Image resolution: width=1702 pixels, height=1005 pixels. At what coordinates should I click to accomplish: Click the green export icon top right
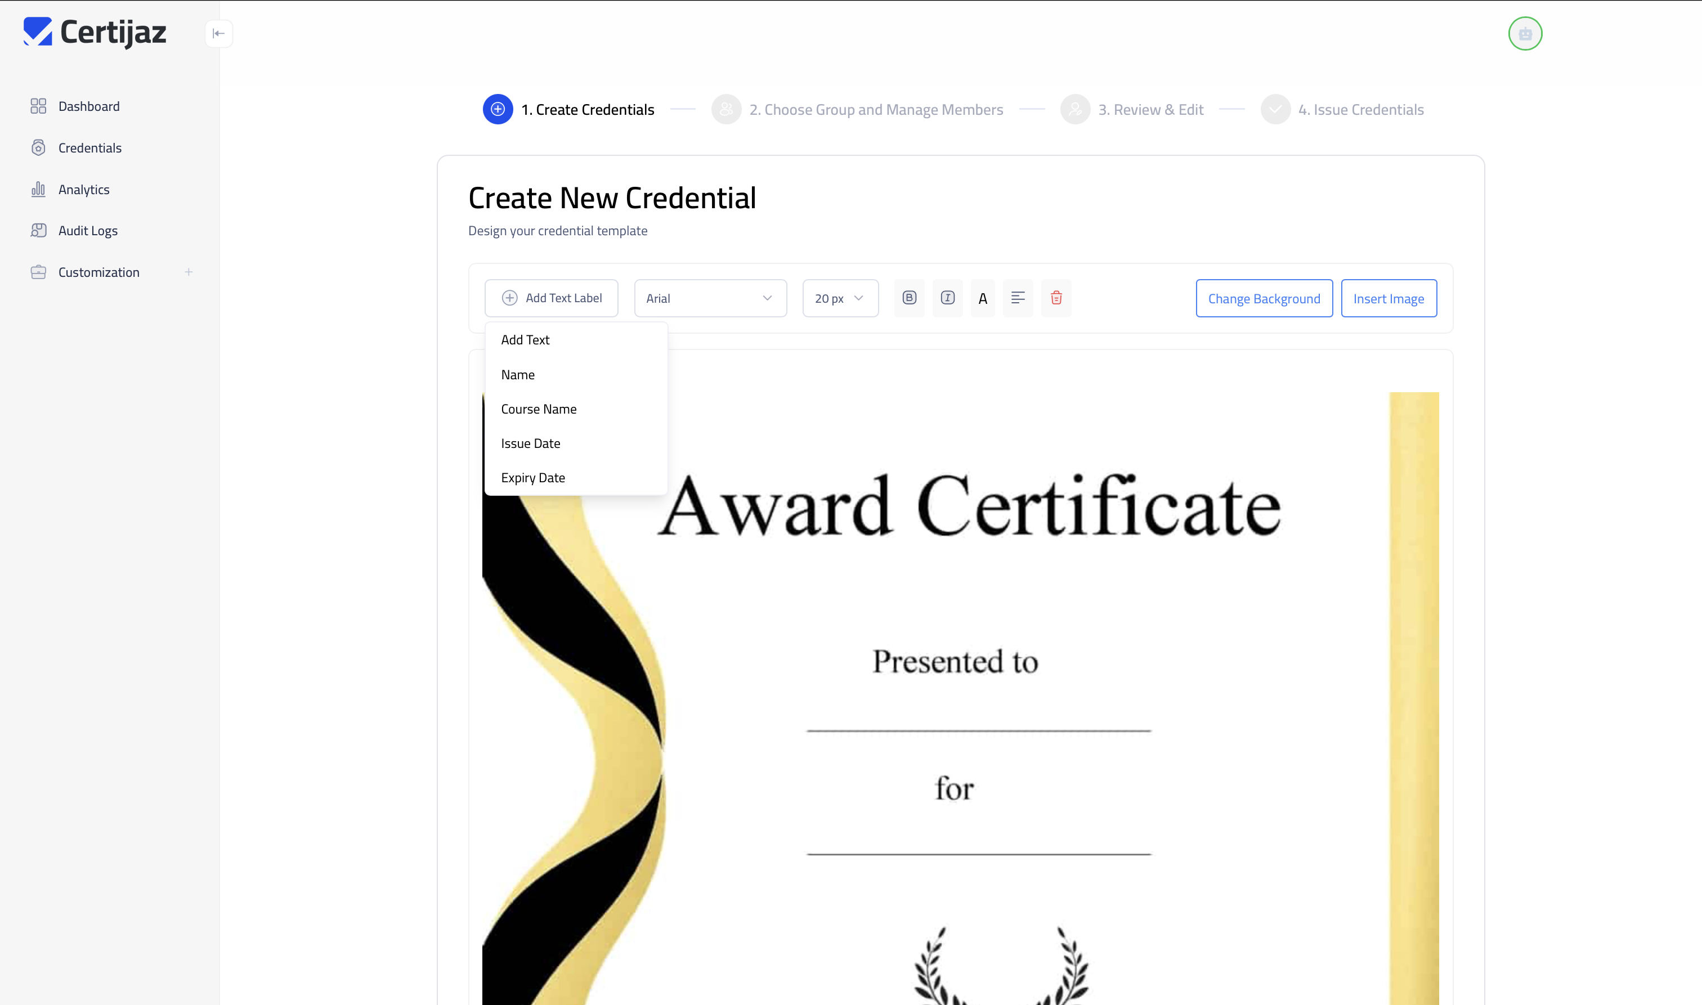click(1525, 33)
